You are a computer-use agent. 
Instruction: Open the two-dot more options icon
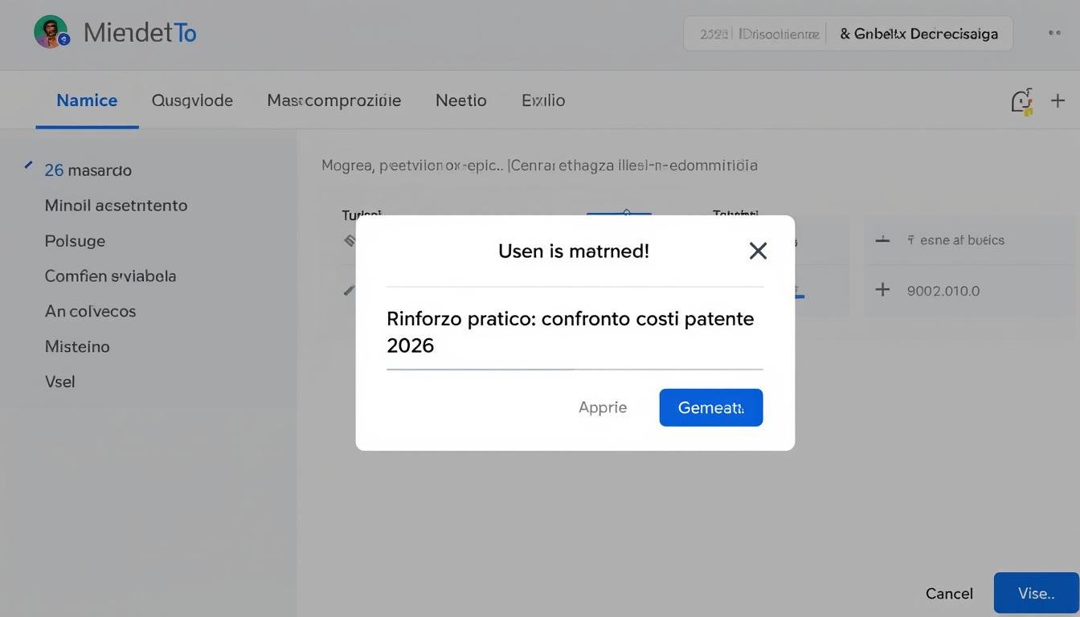[x=1054, y=33]
